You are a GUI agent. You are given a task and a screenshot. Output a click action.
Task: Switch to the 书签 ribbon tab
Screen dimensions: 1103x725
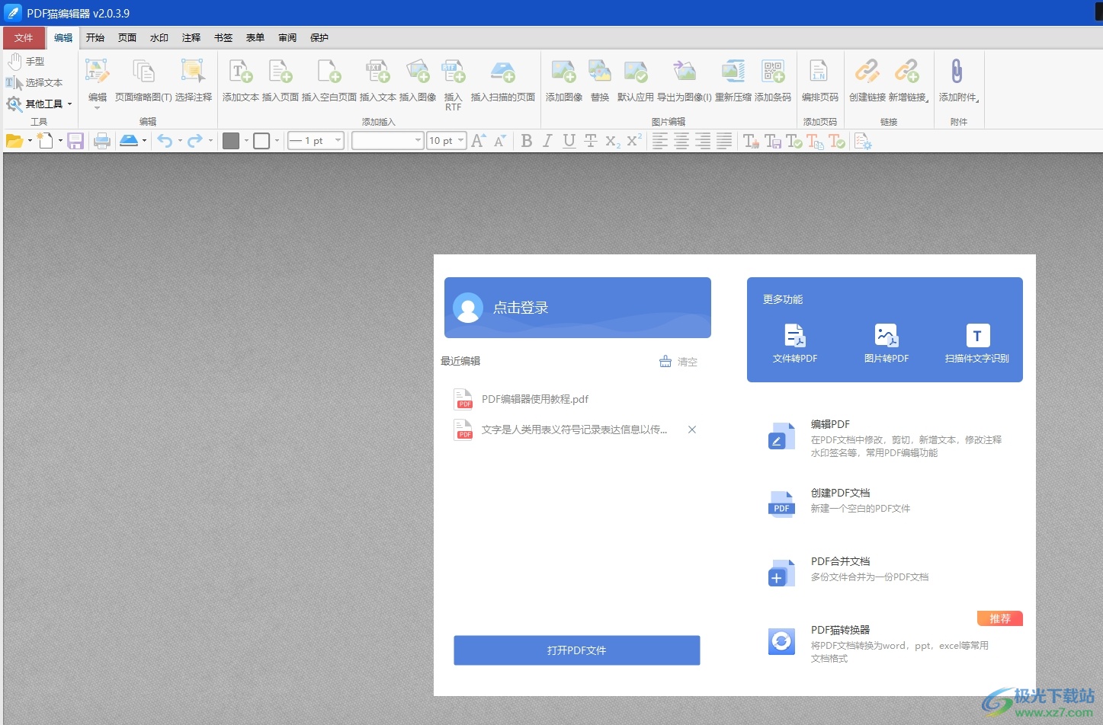coord(223,38)
